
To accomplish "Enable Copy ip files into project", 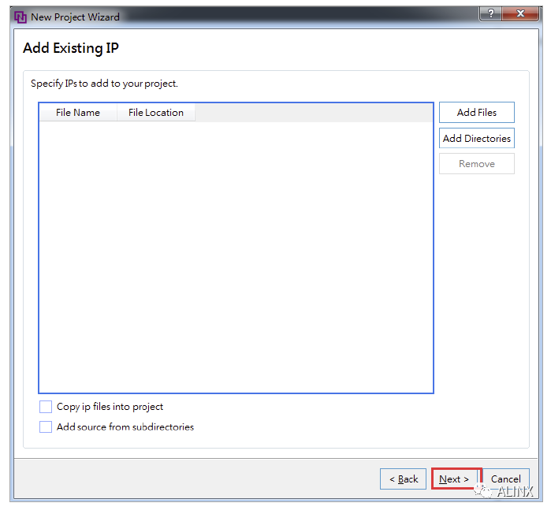I will (46, 407).
